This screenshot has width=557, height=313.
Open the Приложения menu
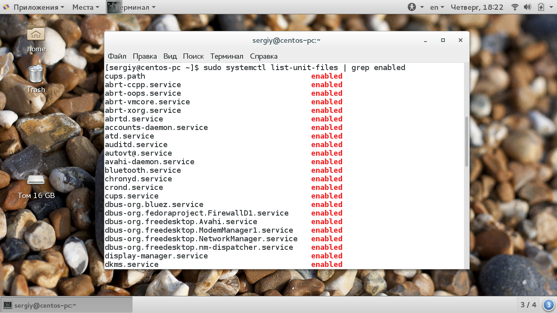pos(39,7)
